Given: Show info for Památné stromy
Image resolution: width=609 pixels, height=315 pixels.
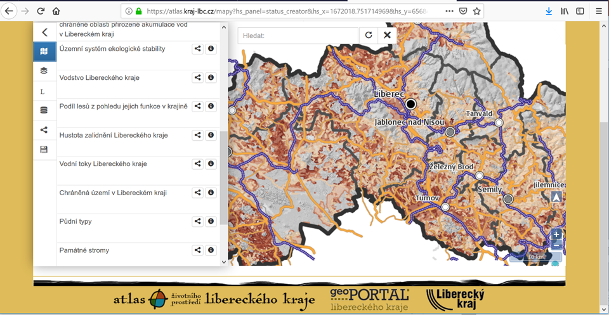Looking at the screenshot, I should click(211, 250).
